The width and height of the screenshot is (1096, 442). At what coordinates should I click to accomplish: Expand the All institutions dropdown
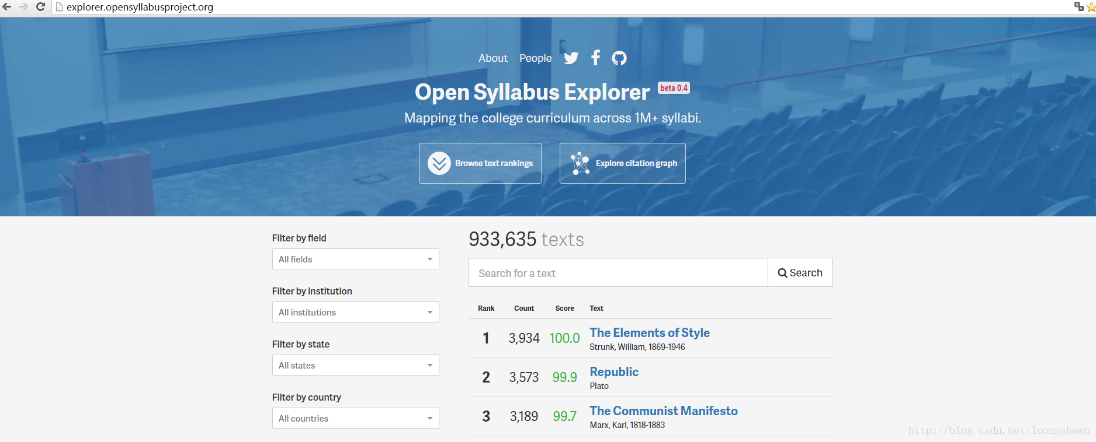(x=355, y=312)
